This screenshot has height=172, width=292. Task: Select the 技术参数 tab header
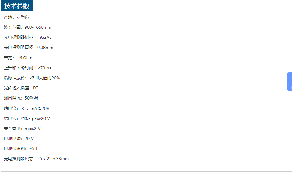click(17, 6)
